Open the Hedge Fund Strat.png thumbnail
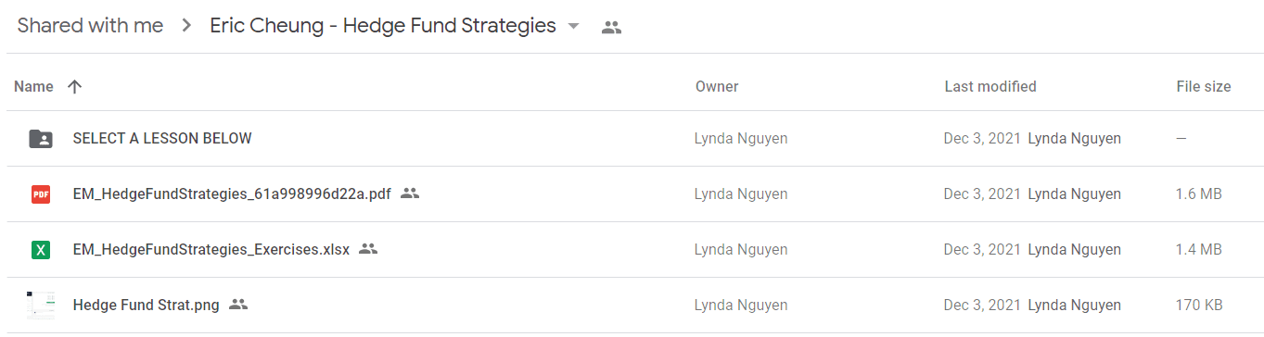 41,305
